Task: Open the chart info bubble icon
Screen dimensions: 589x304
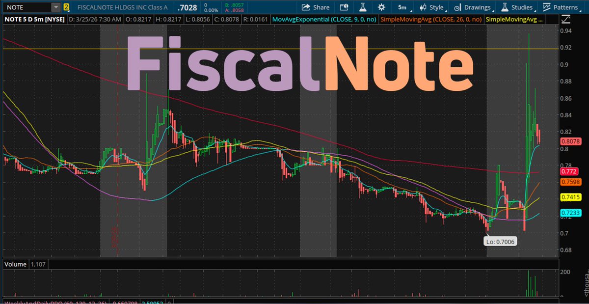Action: click(344, 7)
